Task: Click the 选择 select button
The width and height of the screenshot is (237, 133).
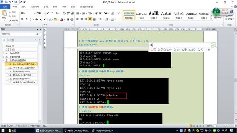Action: (230, 19)
